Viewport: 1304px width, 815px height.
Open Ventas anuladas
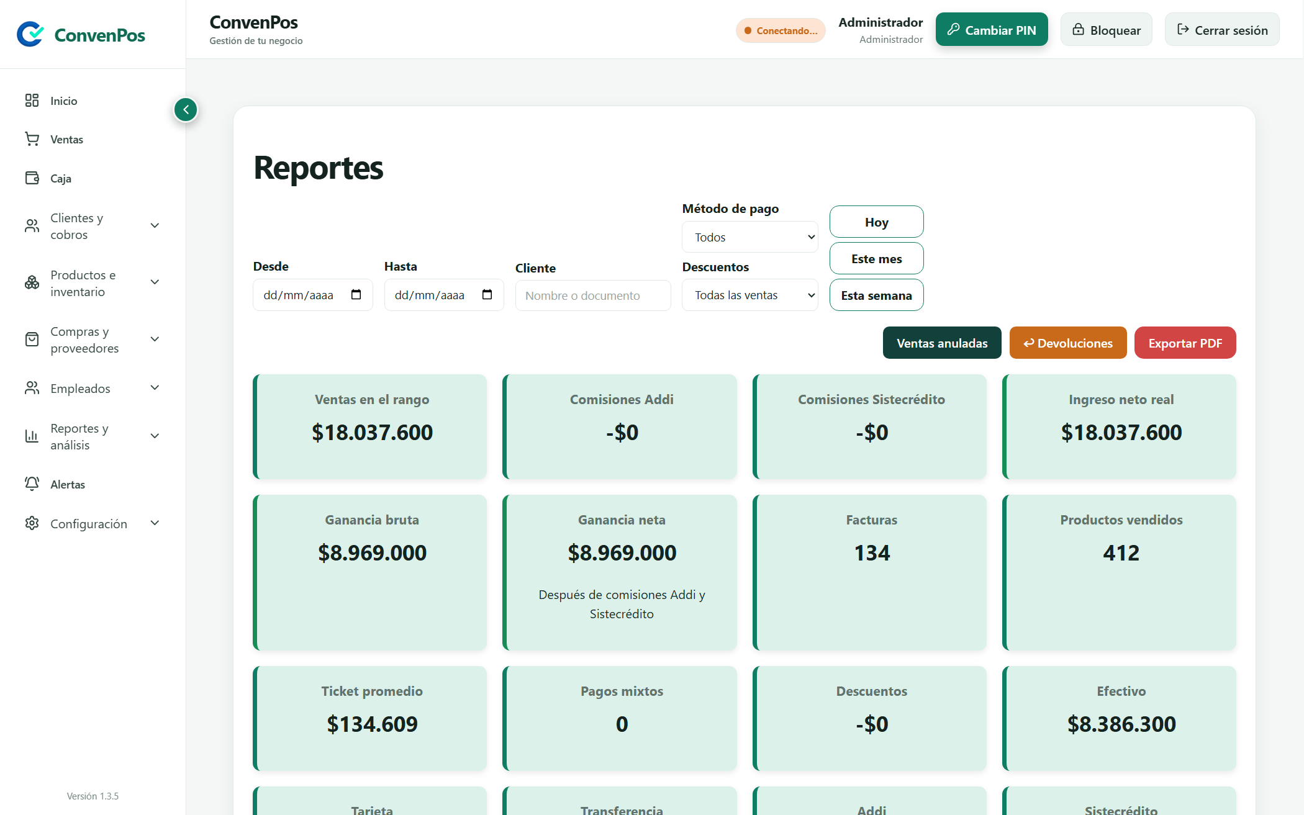pyautogui.click(x=942, y=343)
